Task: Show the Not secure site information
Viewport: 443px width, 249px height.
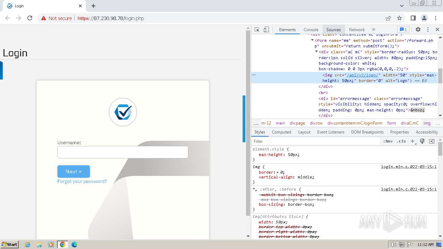Action: tap(56, 18)
